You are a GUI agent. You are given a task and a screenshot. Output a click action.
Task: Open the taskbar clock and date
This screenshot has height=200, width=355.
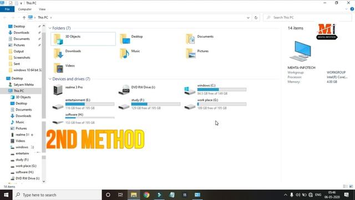tap(332, 195)
